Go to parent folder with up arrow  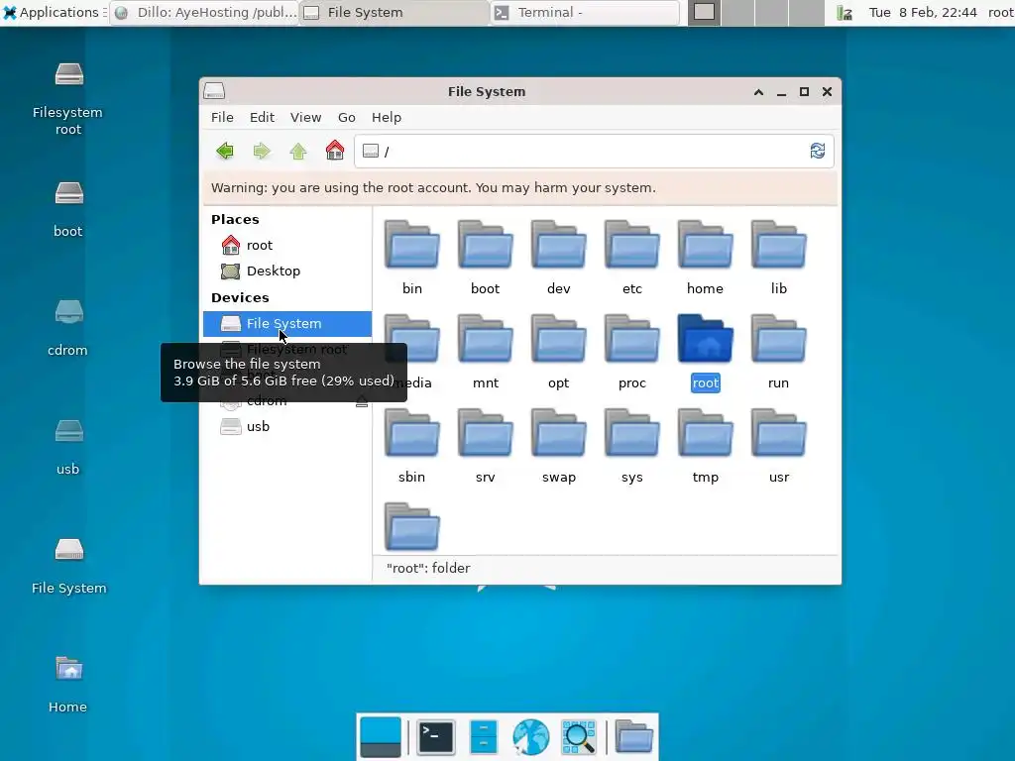[298, 152]
